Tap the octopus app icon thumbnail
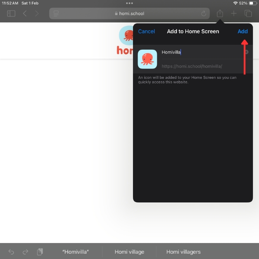 (147, 59)
